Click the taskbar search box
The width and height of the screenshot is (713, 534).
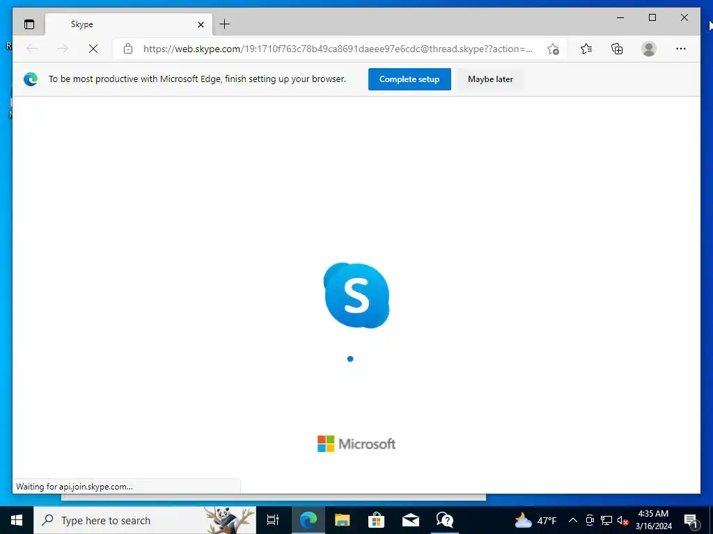tap(145, 520)
